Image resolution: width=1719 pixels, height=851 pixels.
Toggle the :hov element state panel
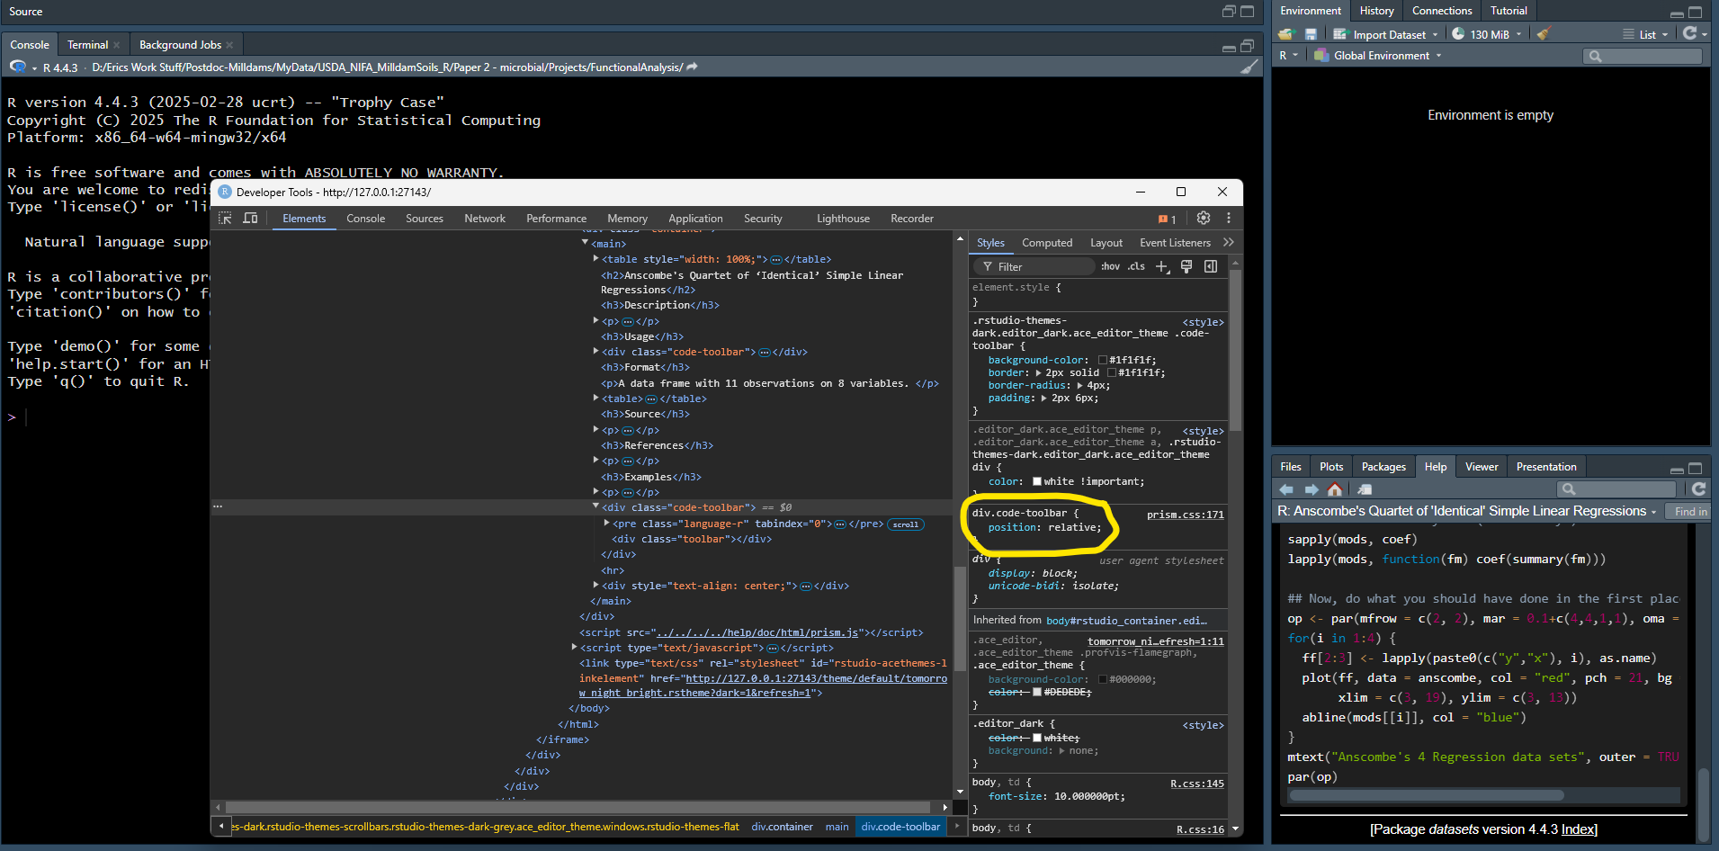click(x=1110, y=266)
